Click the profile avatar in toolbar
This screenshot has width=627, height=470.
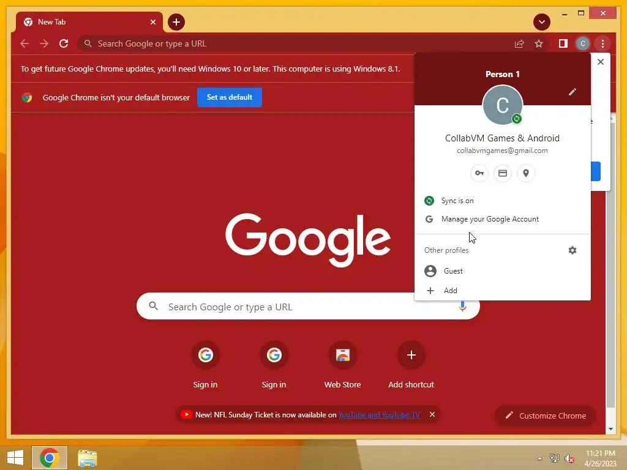point(583,43)
